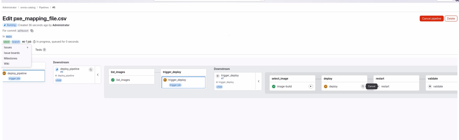Click the passed status icon of image-build
This screenshot has height=140, width=459.
274,86
